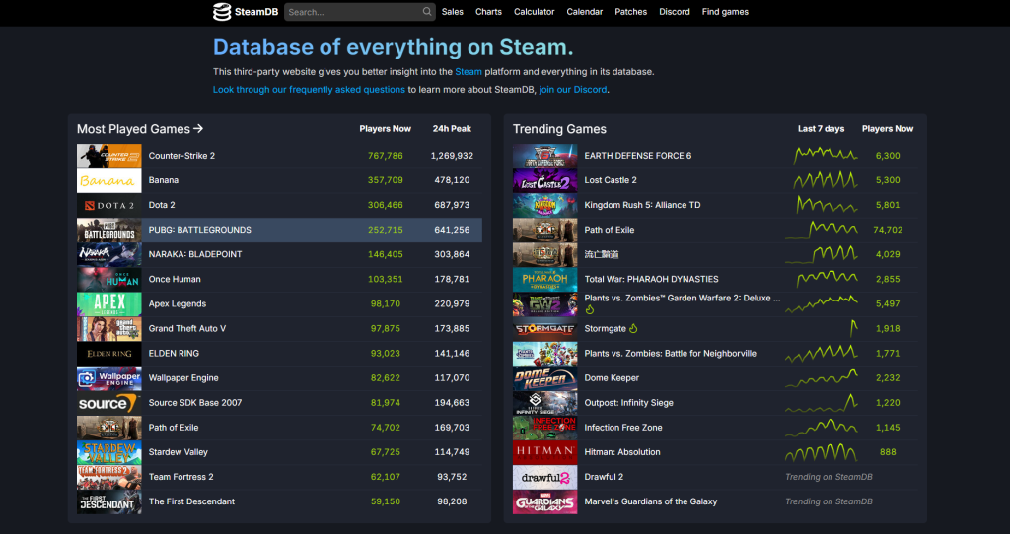This screenshot has height=534, width=1010.
Task: Click the Dome Keeper 7-day sparkline
Action: 822,378
